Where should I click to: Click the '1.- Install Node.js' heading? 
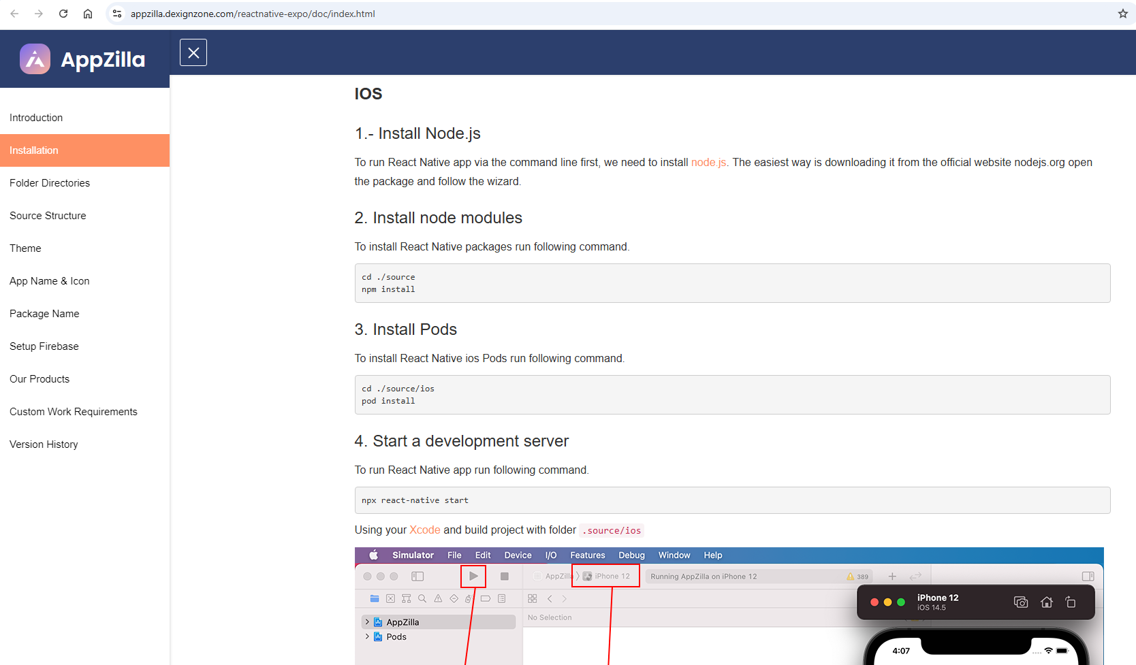click(x=417, y=133)
